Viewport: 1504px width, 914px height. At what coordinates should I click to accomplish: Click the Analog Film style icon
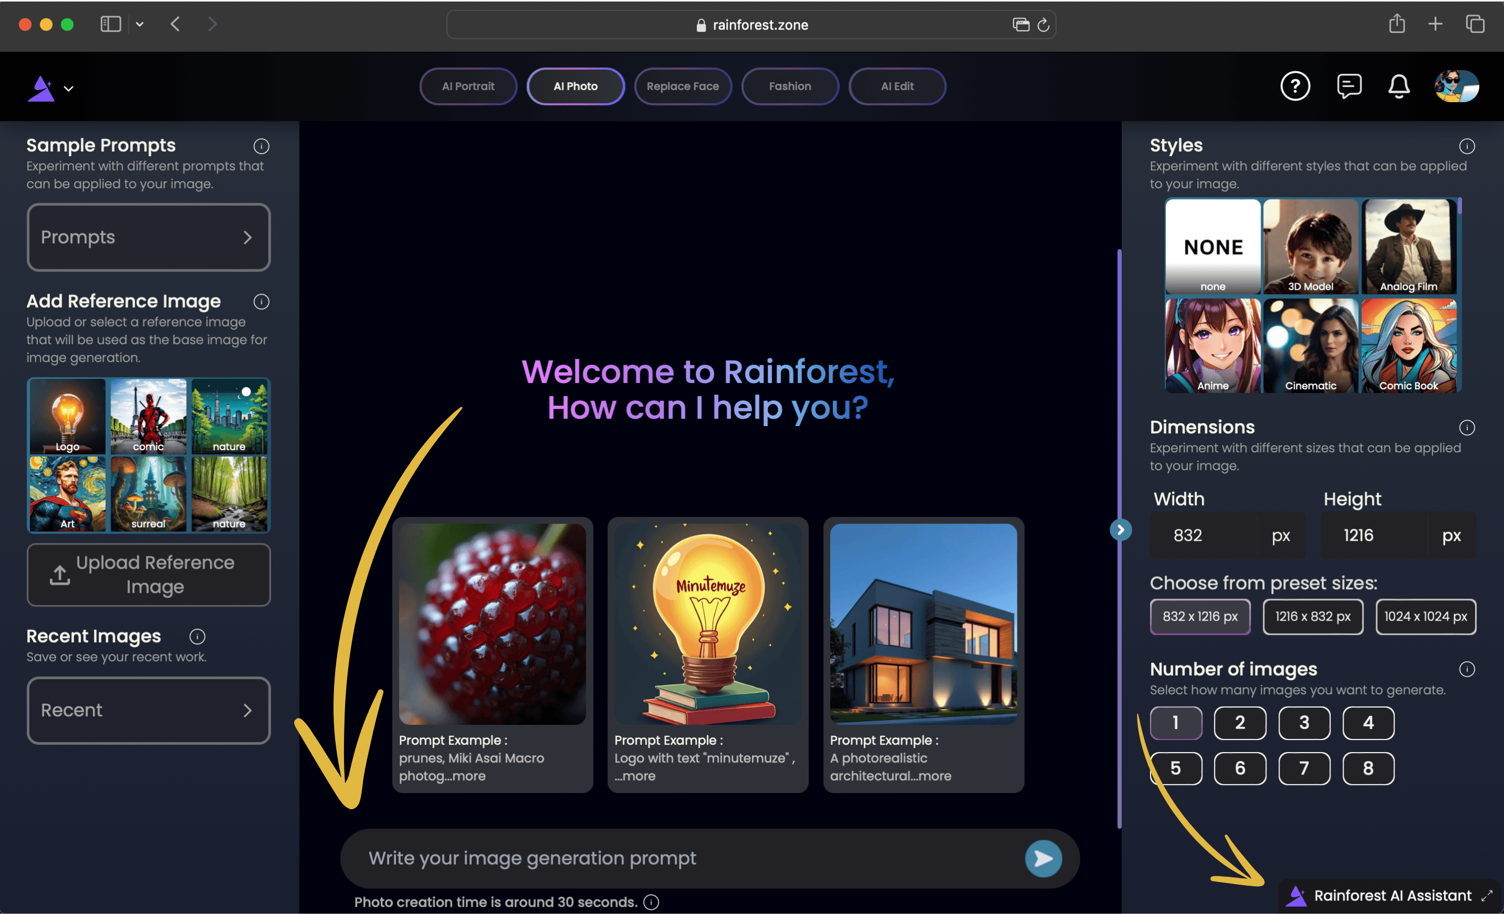pos(1410,246)
